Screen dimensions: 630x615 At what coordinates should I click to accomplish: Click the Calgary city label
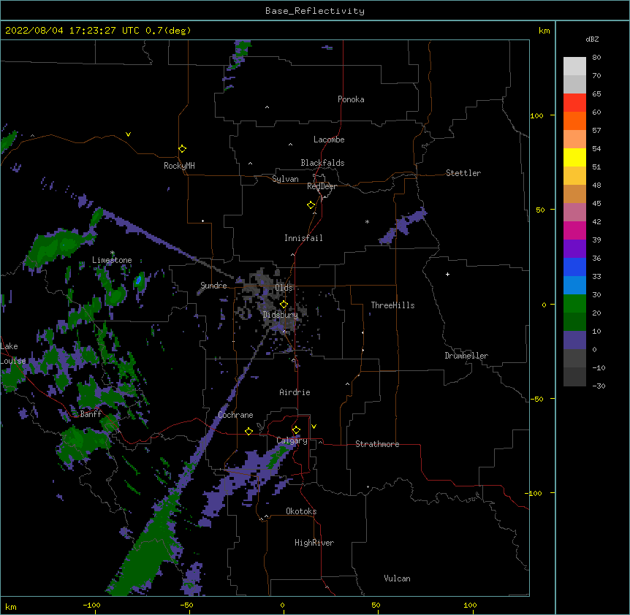(x=292, y=440)
